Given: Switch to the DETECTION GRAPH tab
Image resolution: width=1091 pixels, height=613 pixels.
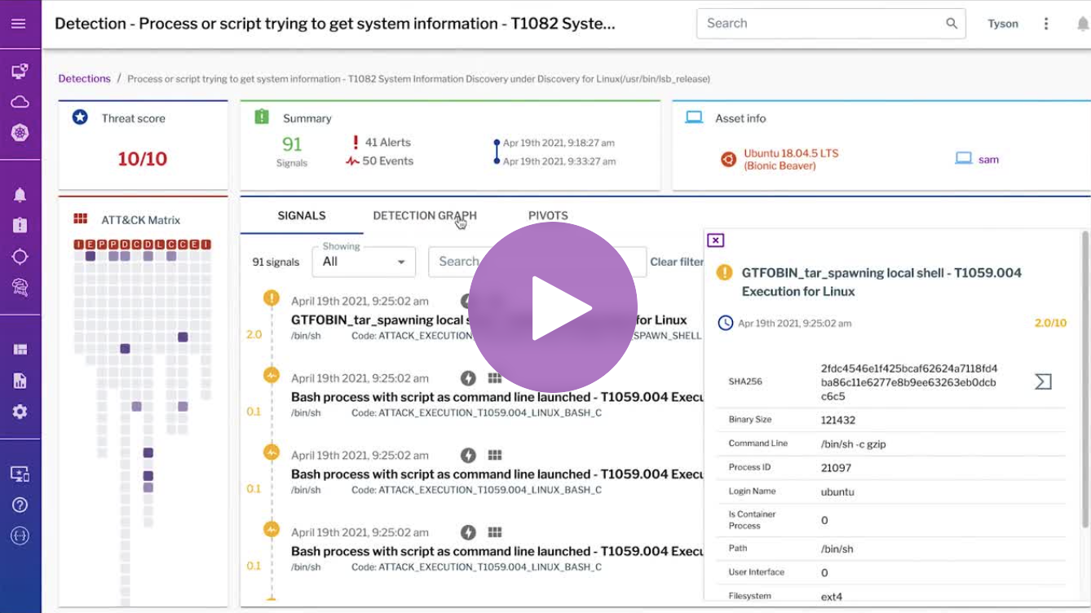Looking at the screenshot, I should pyautogui.click(x=425, y=216).
